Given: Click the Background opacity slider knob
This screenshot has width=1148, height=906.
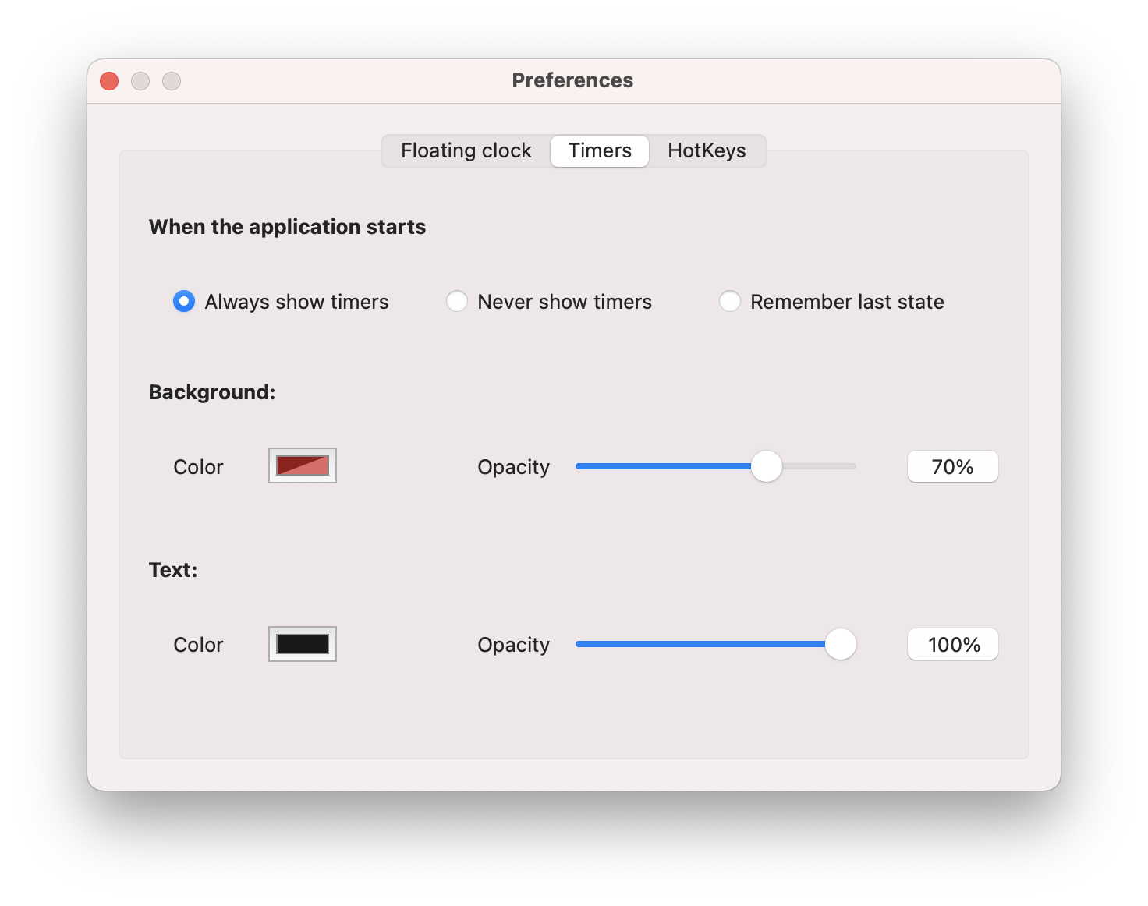Looking at the screenshot, I should click(766, 466).
